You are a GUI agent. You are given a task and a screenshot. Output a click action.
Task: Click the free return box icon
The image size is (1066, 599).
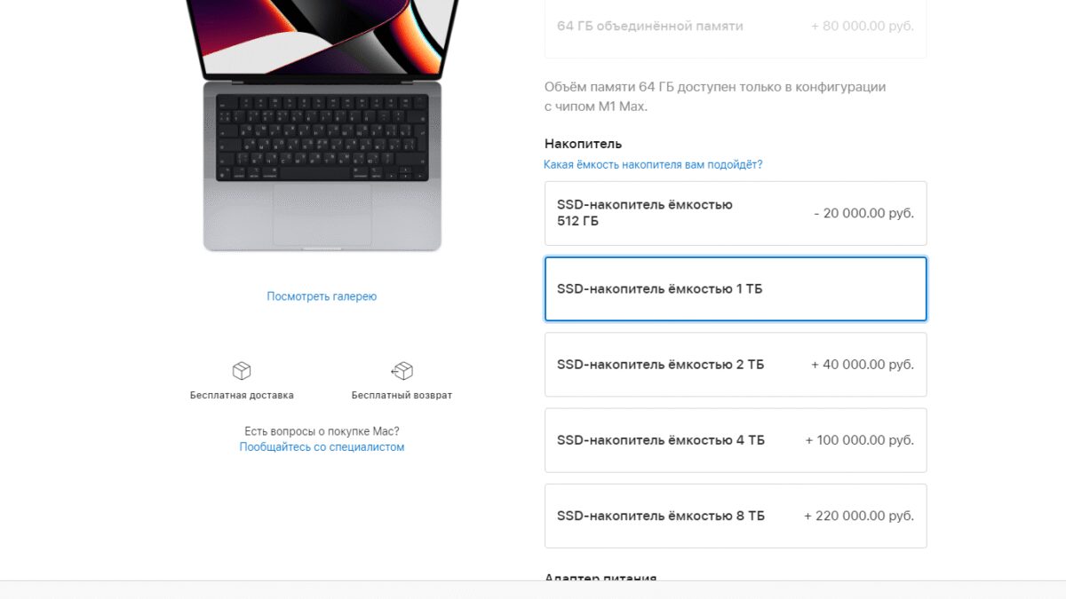tap(402, 371)
